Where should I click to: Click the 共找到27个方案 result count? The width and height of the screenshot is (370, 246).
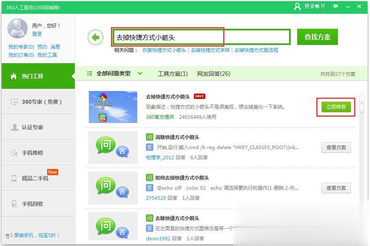[x=337, y=74]
